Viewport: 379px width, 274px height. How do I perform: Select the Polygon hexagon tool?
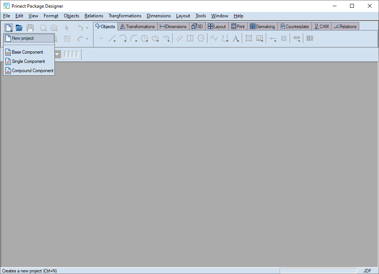click(x=201, y=38)
